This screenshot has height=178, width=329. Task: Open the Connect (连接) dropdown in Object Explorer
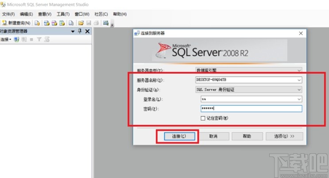pos(6,39)
